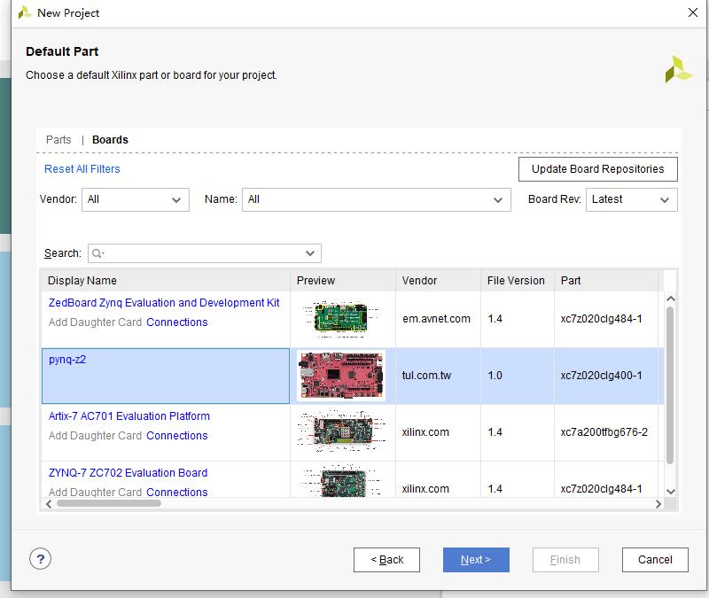Open ZedBoard Zynq Evaluation and Development Kit
The height and width of the screenshot is (598, 709).
click(164, 303)
